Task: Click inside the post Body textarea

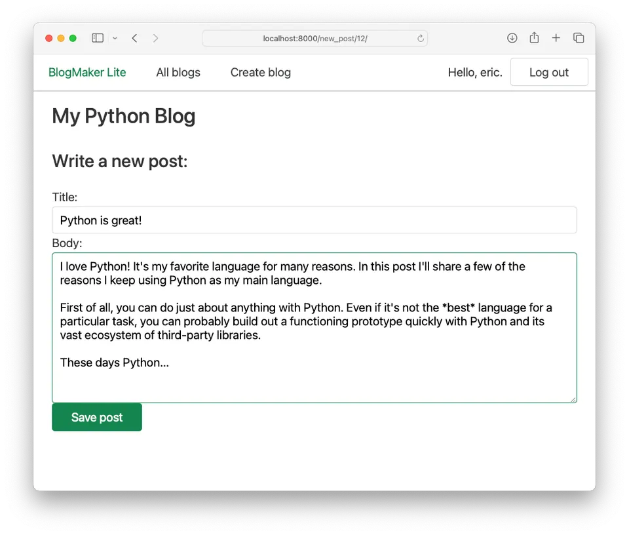Action: click(x=314, y=328)
